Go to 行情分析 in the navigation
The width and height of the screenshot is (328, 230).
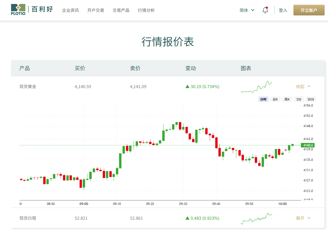[146, 10]
